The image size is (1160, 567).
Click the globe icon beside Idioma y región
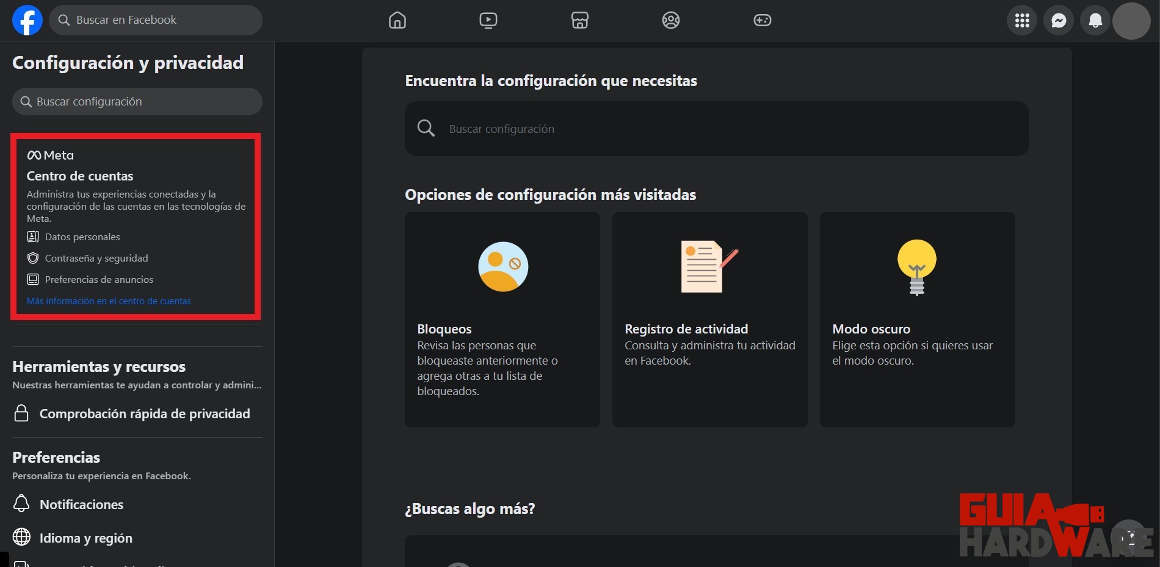(21, 537)
